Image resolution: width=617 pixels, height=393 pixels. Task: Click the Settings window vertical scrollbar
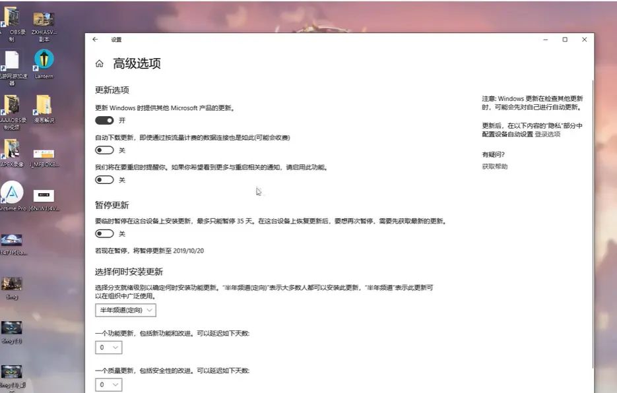coord(593,224)
